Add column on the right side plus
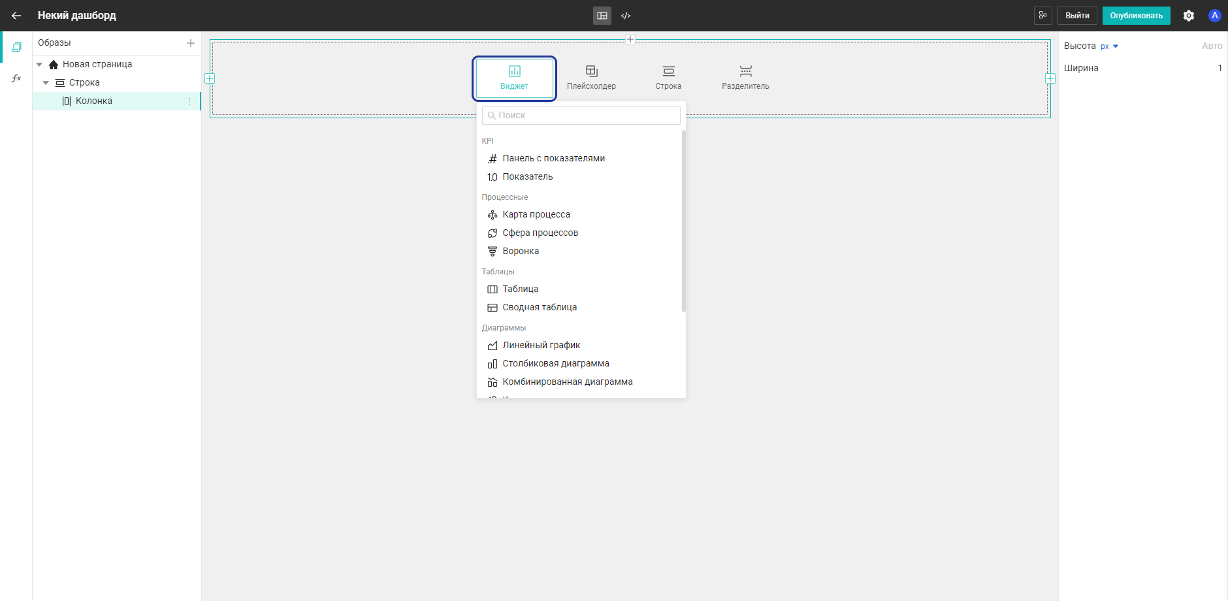Screen dimensions: 1228x601 point(1050,78)
